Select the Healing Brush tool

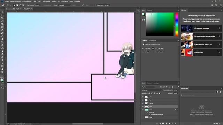(x=2, y=33)
